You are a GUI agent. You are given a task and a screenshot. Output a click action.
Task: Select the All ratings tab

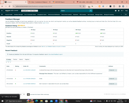tap(9, 59)
